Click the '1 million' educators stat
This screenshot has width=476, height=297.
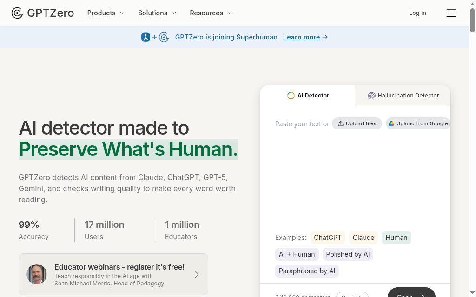[182, 225]
